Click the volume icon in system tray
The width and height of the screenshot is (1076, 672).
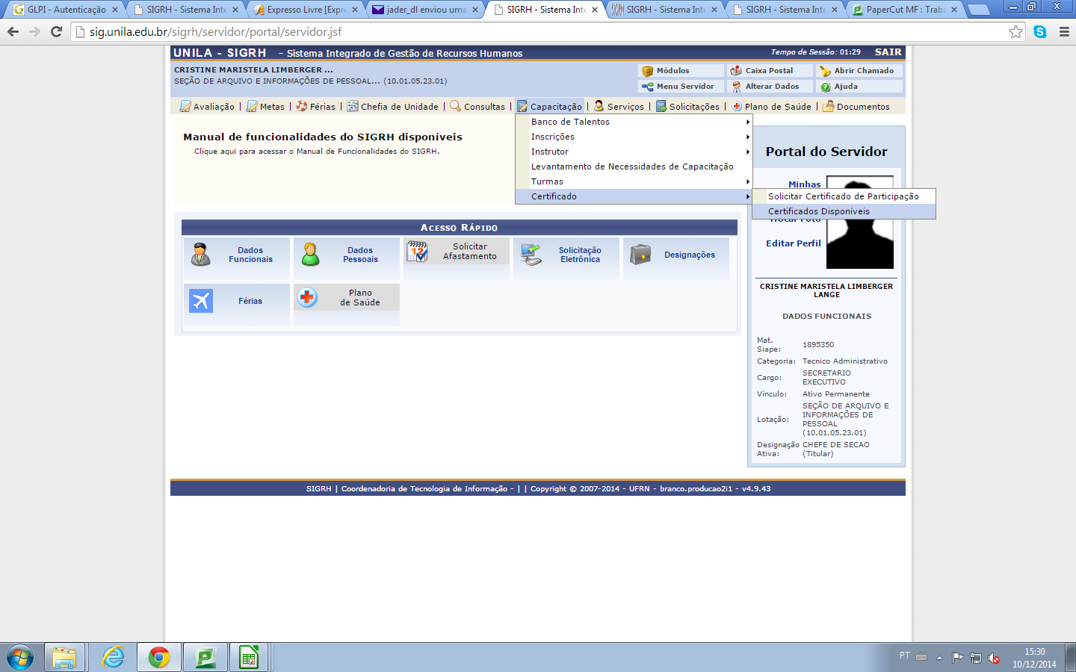coord(994,658)
